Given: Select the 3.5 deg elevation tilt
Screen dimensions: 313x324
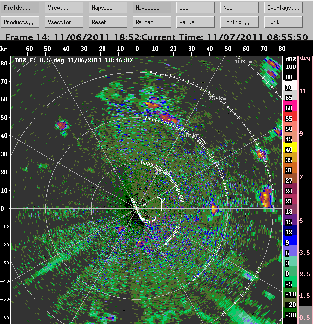Looking at the screenshot, I should pos(305,252).
